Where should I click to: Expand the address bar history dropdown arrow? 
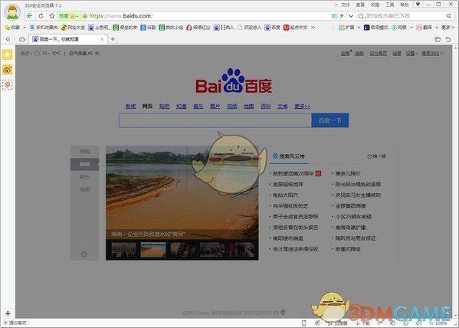tap(351, 16)
